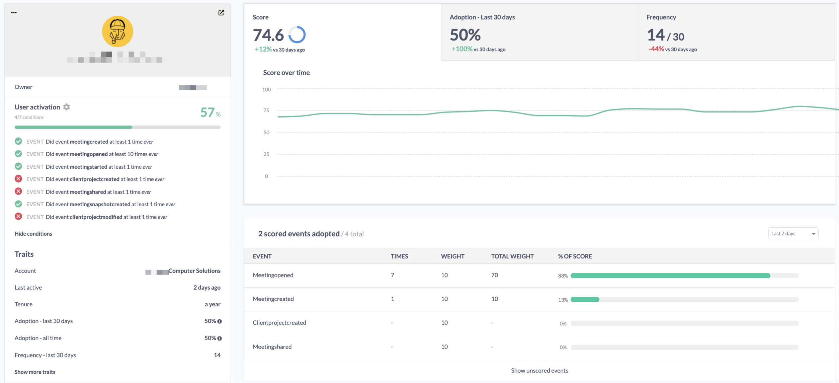Click the green check for meetingsnapshotcreated condition
Viewport: 839px width, 383px height.
(x=18, y=204)
